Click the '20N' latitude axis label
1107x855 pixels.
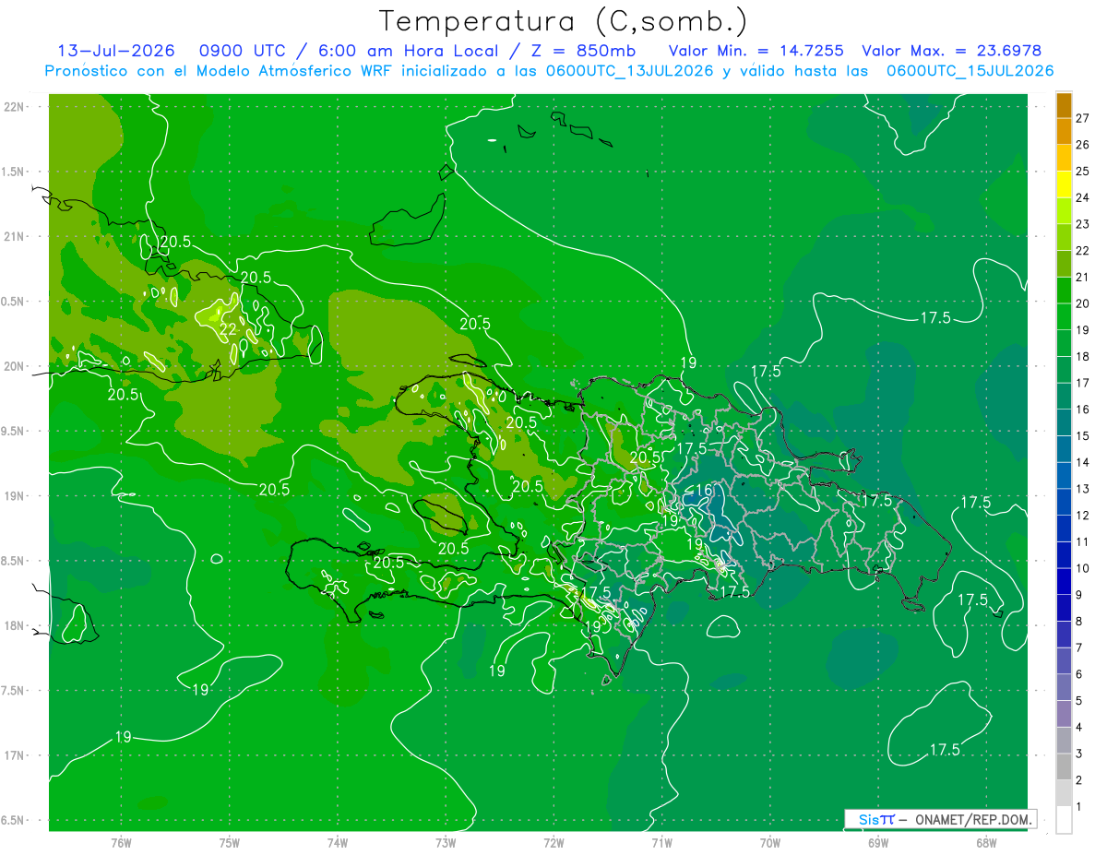point(14,366)
